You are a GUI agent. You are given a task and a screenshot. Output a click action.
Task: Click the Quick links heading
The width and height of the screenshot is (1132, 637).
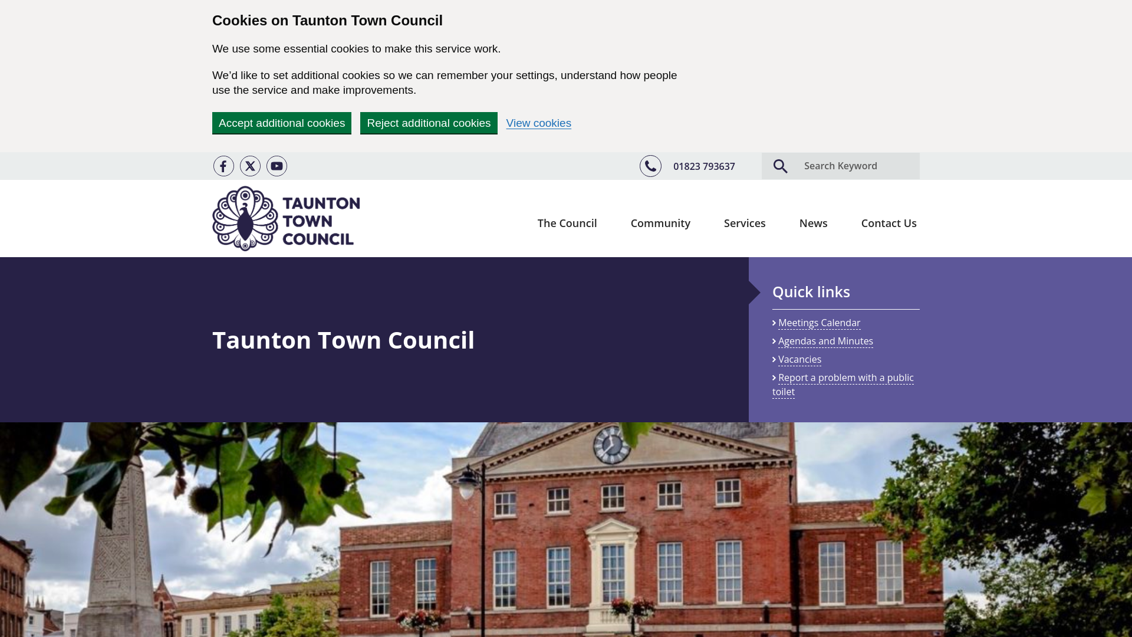[x=811, y=292]
